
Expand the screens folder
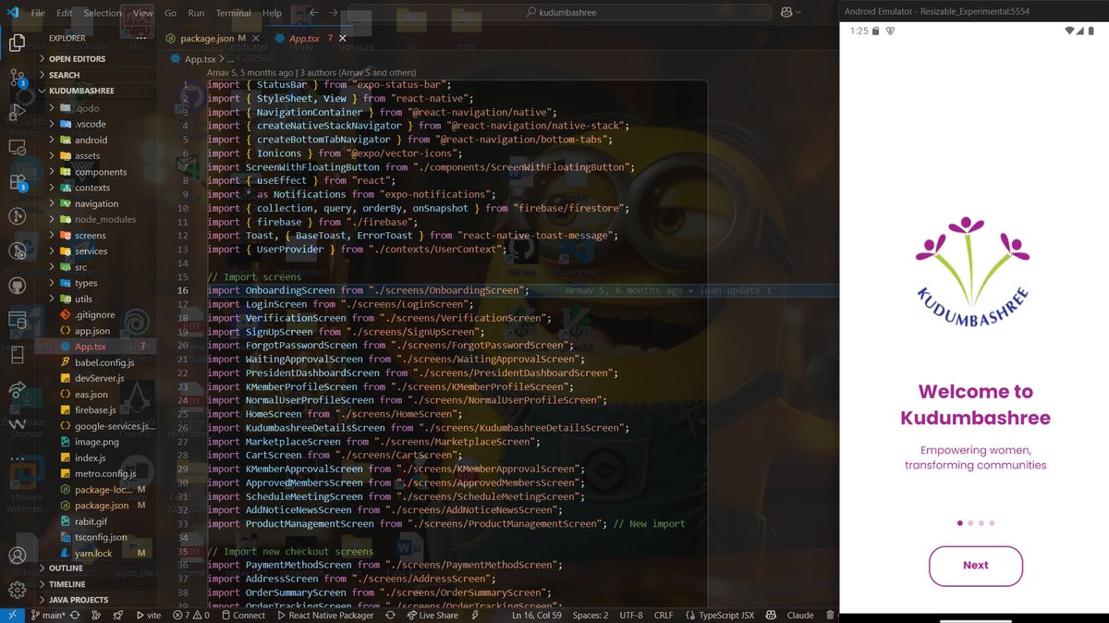tap(91, 236)
